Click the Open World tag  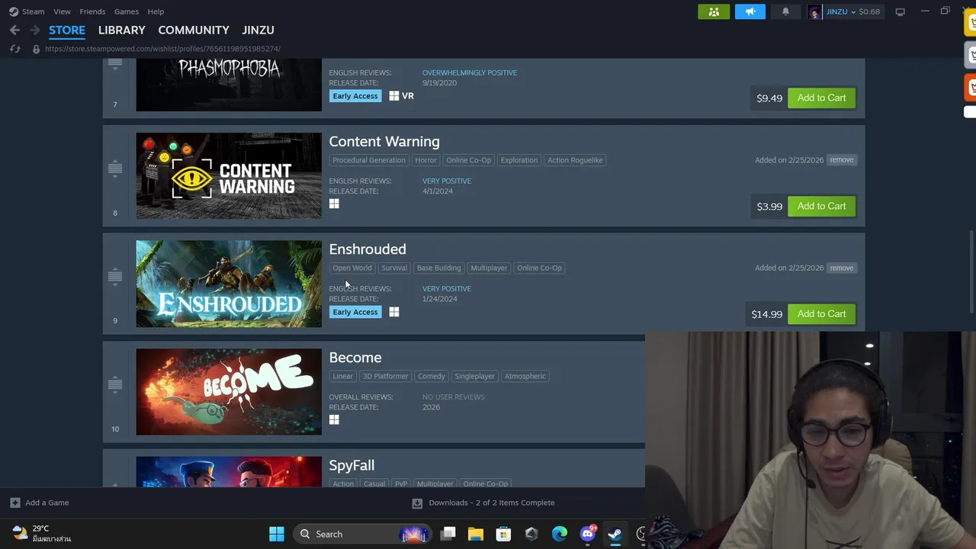352,268
